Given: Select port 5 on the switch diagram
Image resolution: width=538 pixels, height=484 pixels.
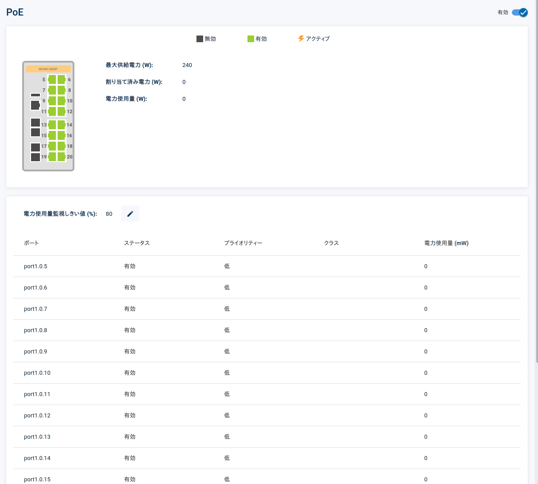Looking at the screenshot, I should [52, 79].
